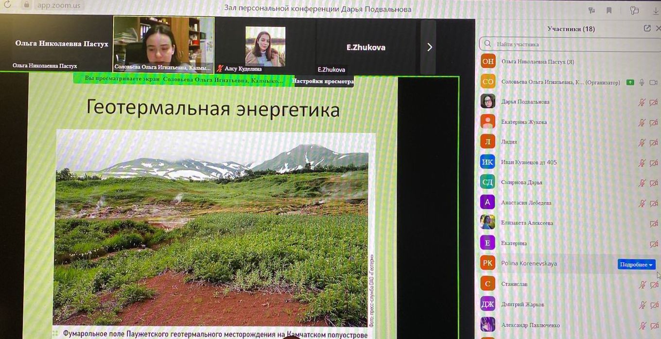Open the browser extensions icon

tap(634, 10)
